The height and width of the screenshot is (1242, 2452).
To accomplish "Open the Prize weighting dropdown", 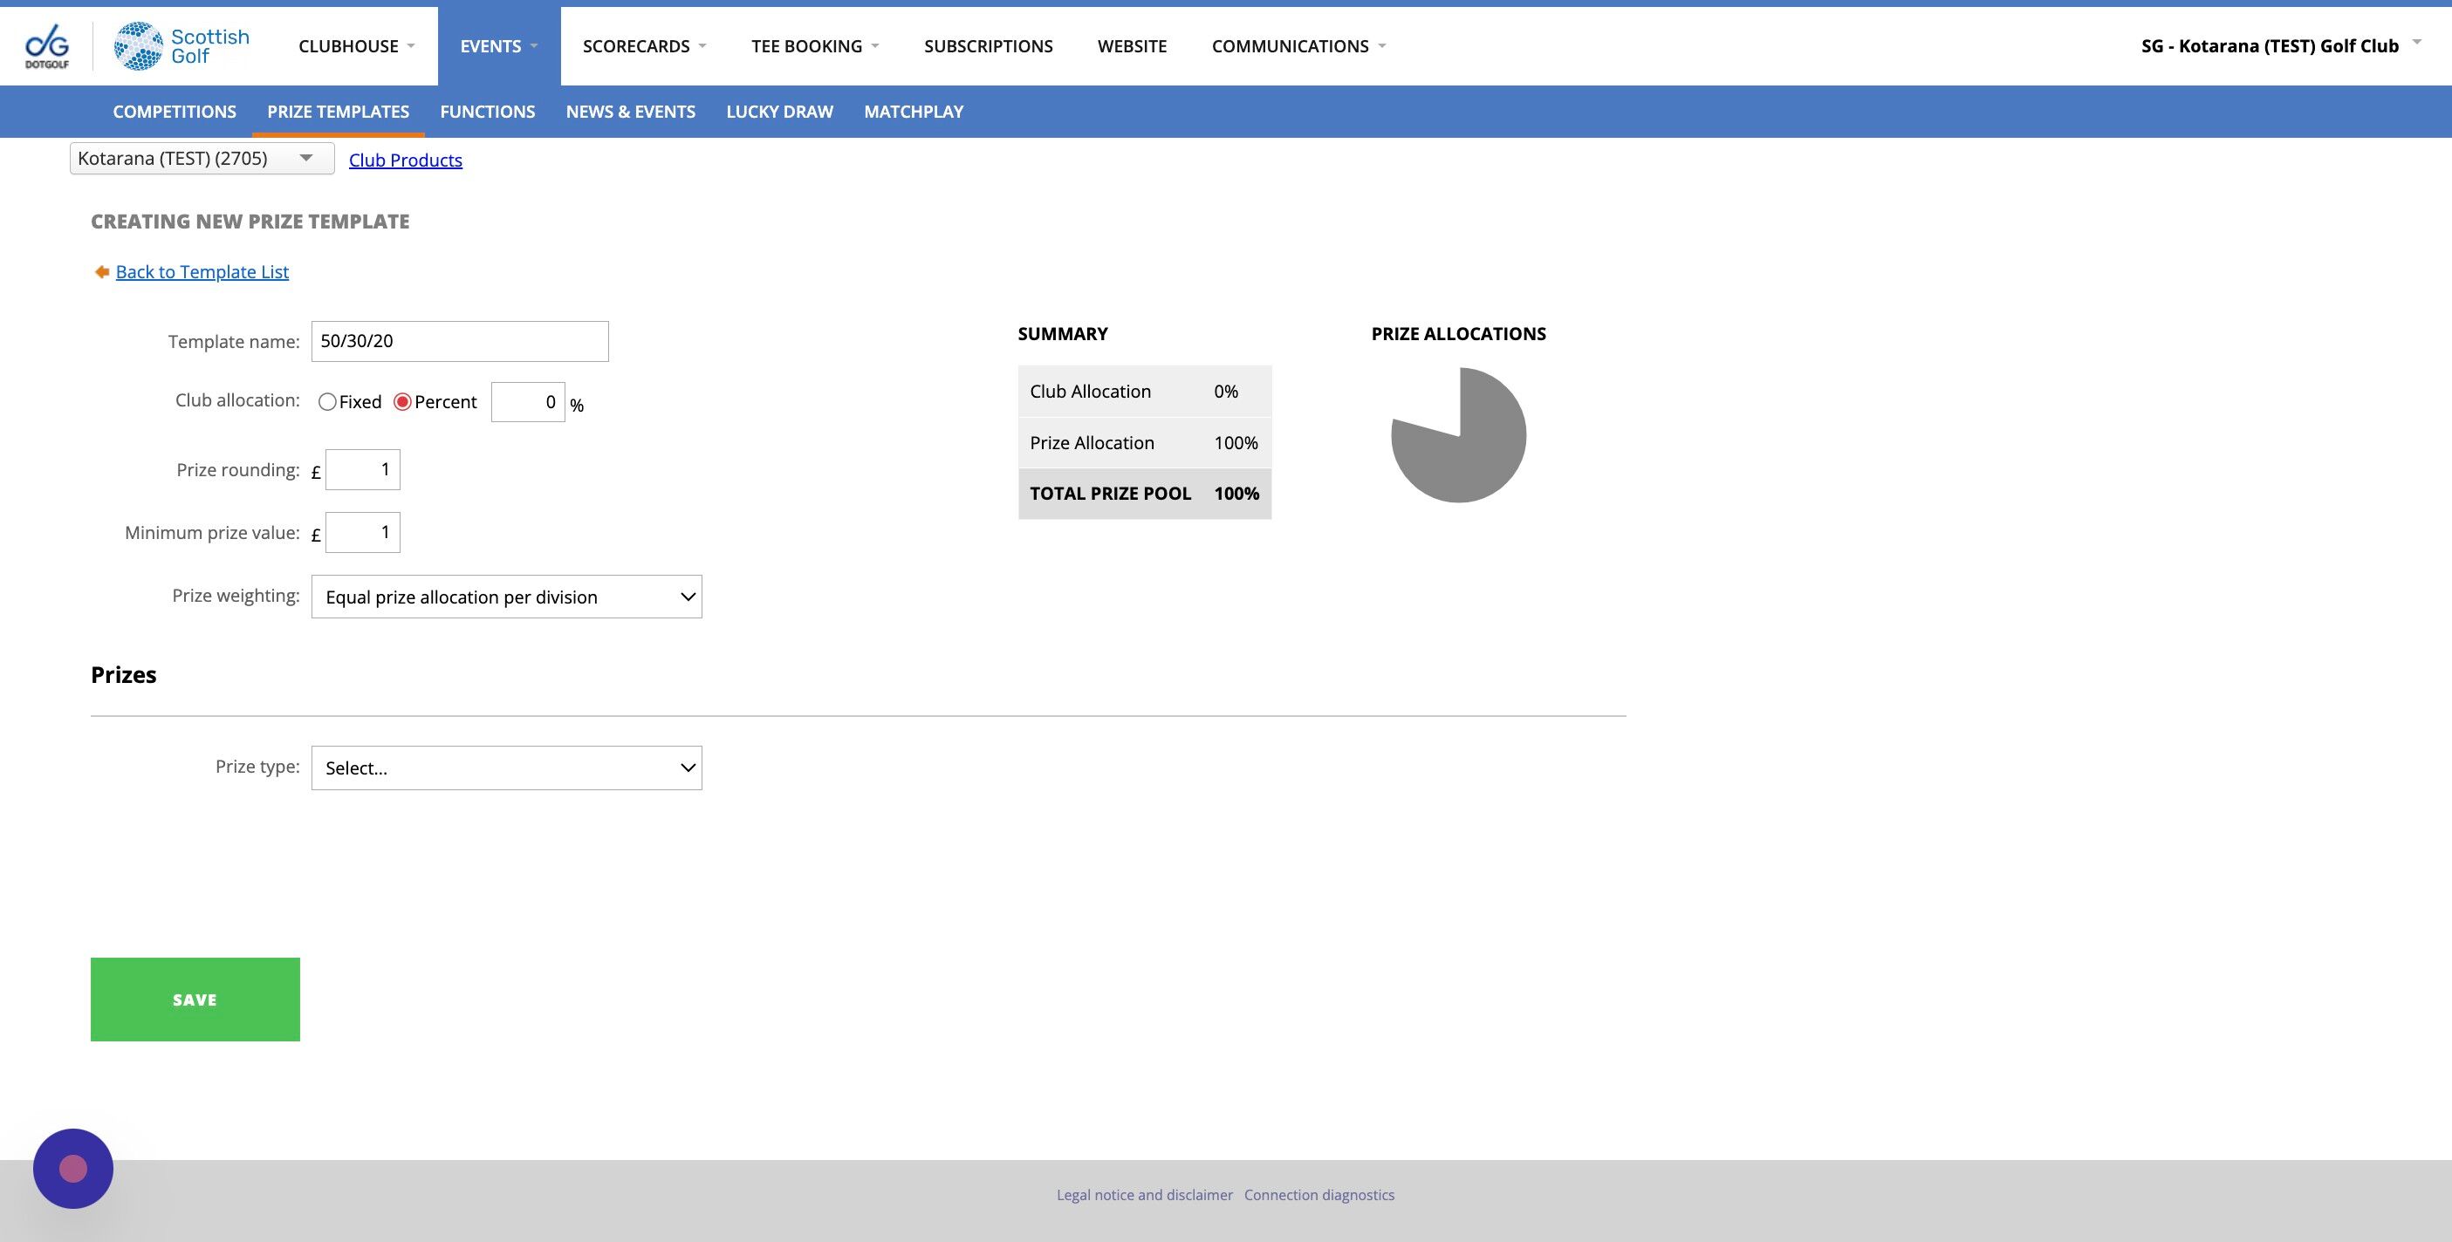I will click(x=506, y=597).
